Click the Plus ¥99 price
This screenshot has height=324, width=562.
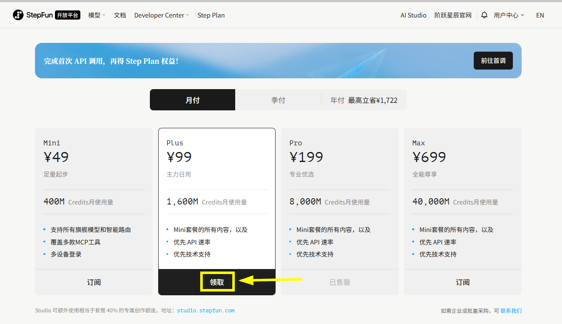coord(179,157)
